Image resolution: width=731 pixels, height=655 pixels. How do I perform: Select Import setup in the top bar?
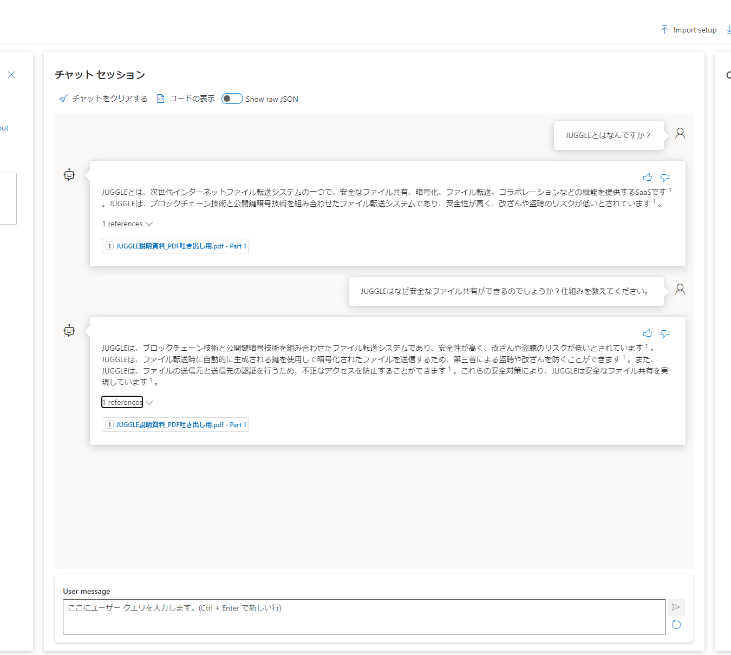click(x=695, y=30)
